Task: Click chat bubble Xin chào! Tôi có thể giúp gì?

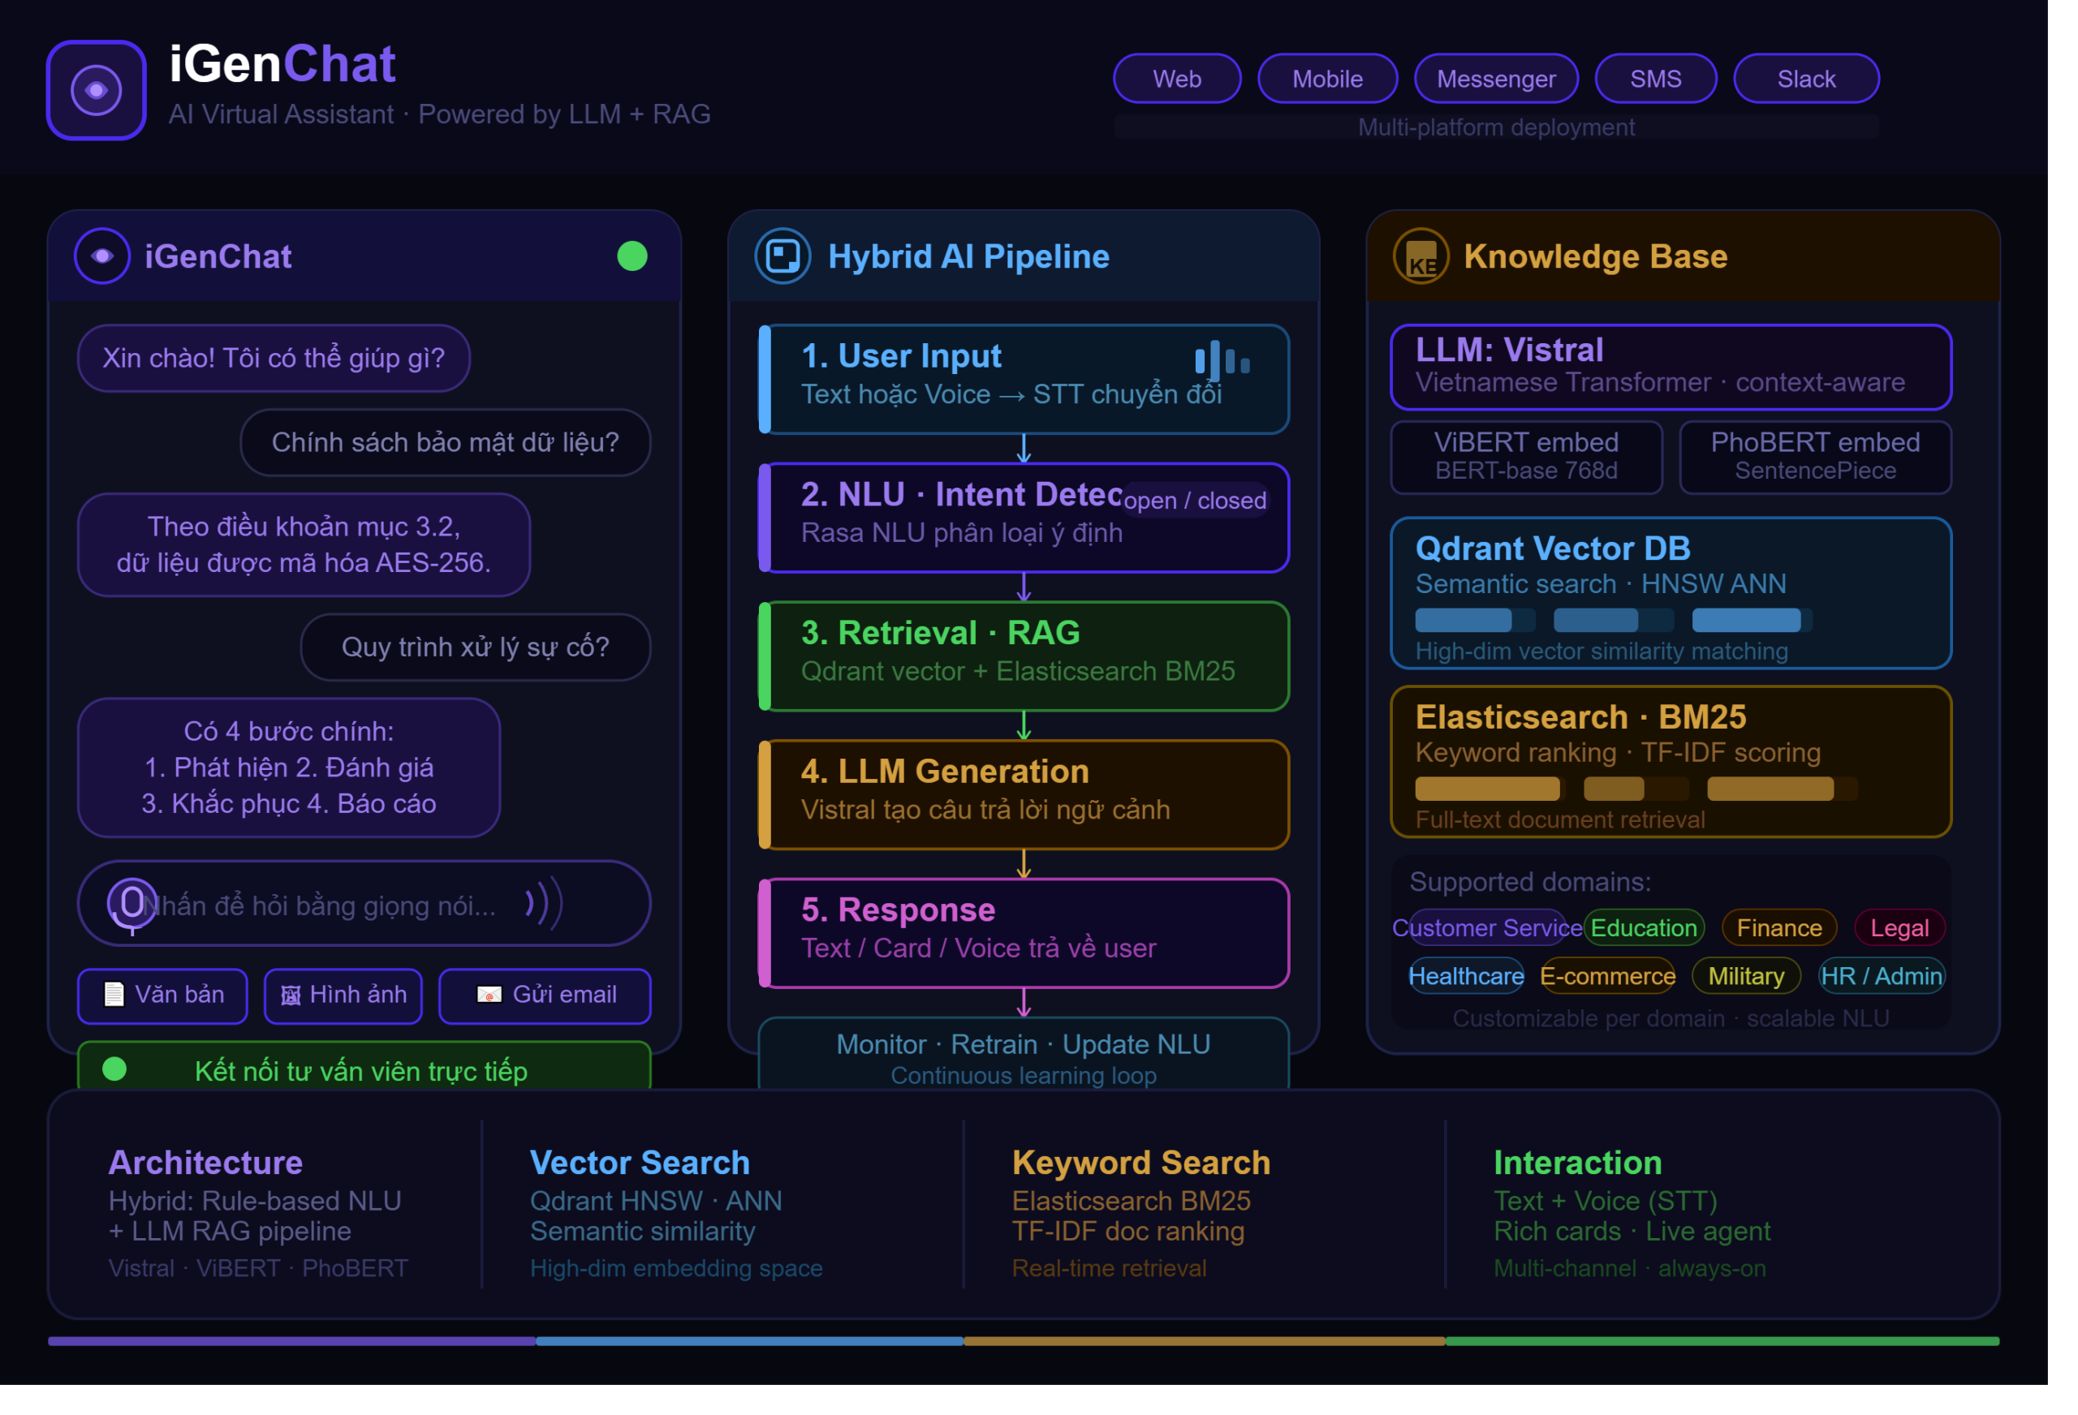Action: click(x=274, y=359)
